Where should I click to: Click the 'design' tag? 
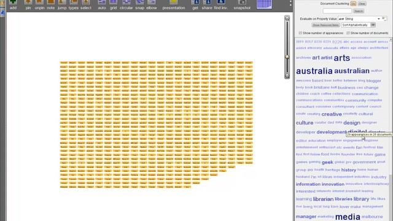(352, 123)
